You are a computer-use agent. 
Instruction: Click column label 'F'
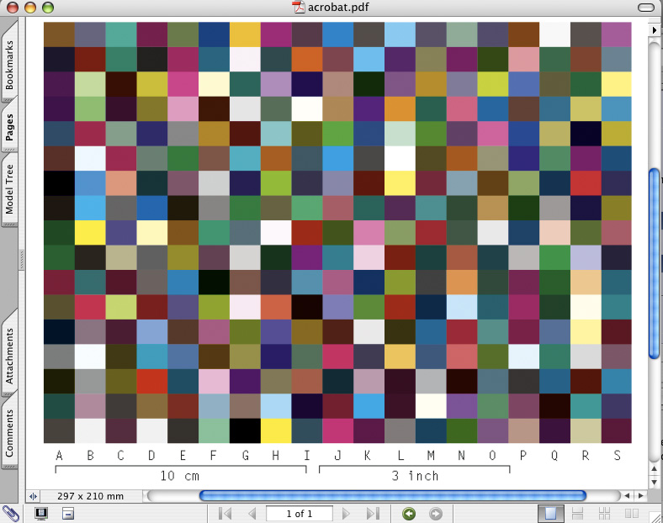pos(214,456)
